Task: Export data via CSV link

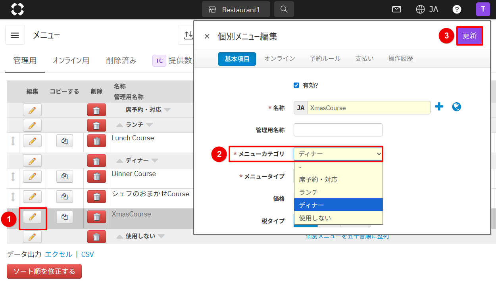Action: pyautogui.click(x=88, y=254)
